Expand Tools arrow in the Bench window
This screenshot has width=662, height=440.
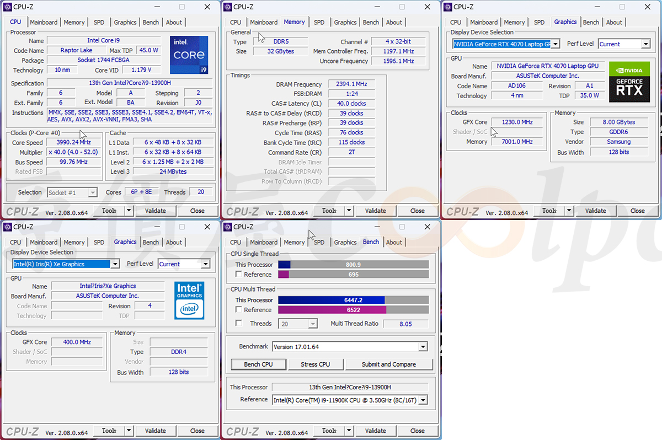pos(349,431)
